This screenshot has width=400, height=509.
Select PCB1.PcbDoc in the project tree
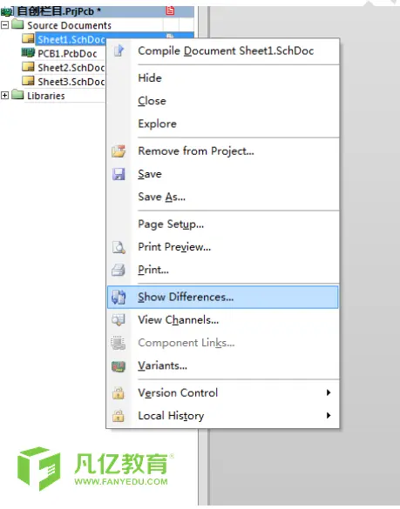pyautogui.click(x=67, y=54)
